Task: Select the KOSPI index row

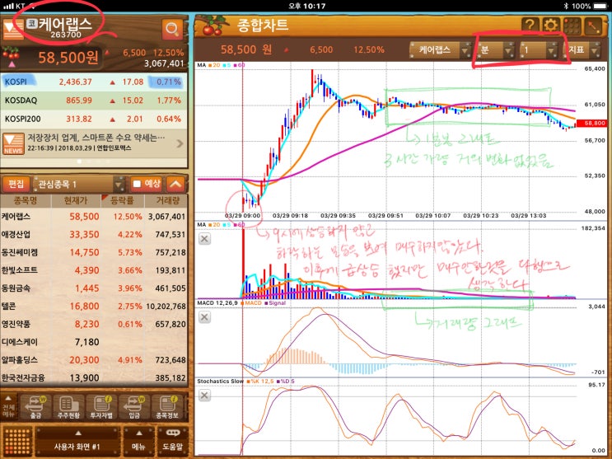Action: click(x=94, y=82)
